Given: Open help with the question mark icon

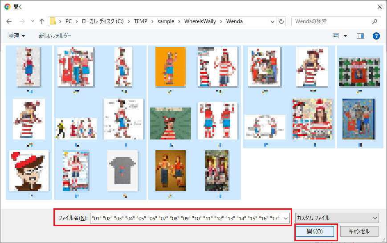Looking at the screenshot, I should point(376,36).
